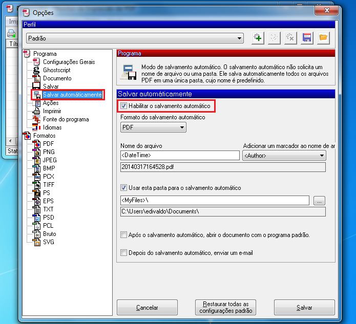Click the Ações tree icon

point(36,103)
